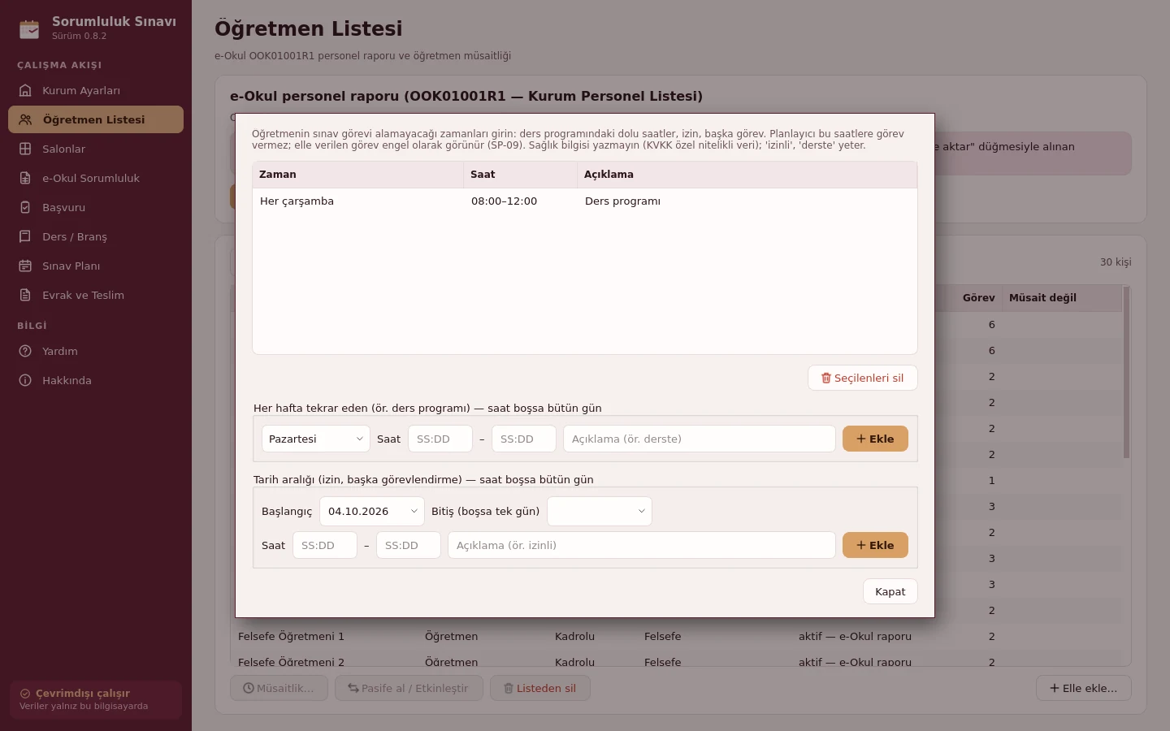
Task: Click the Hakkında info icon
Action: coord(25,380)
